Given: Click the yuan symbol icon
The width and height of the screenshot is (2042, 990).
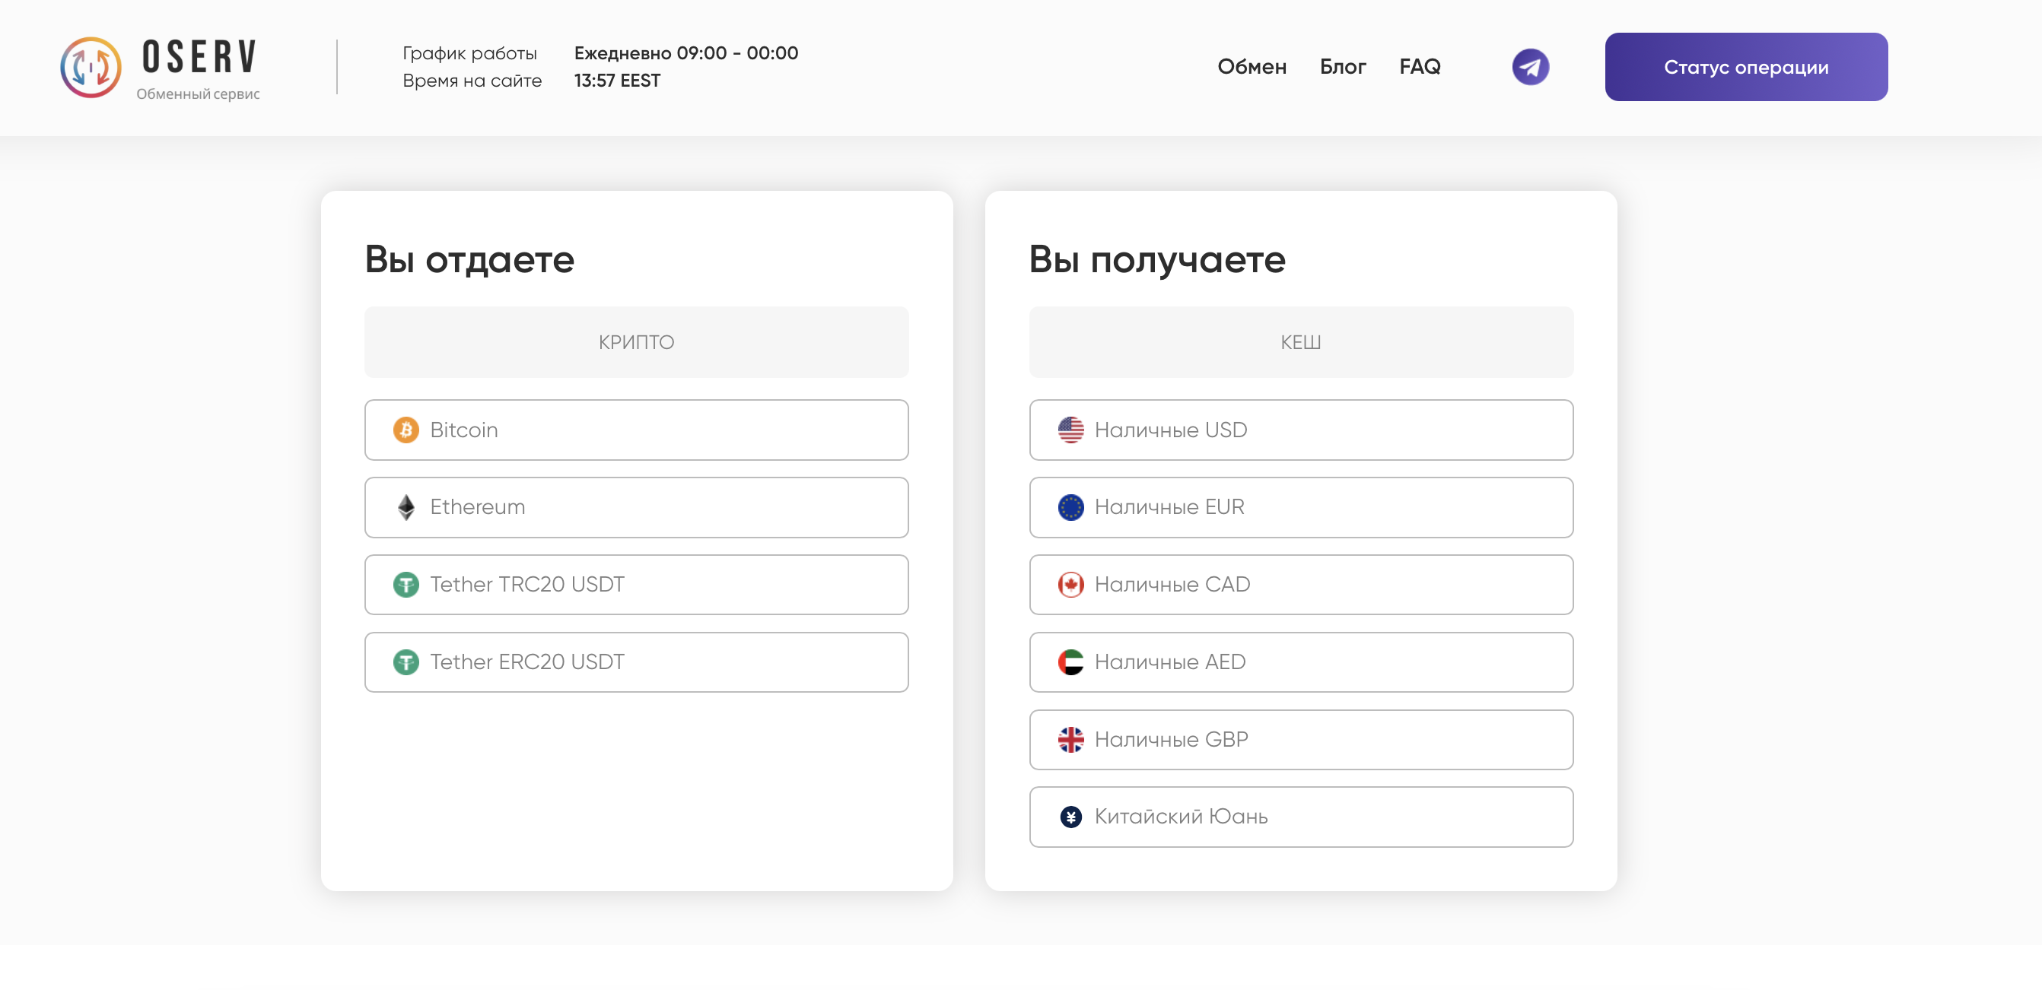Looking at the screenshot, I should [x=1070, y=817].
